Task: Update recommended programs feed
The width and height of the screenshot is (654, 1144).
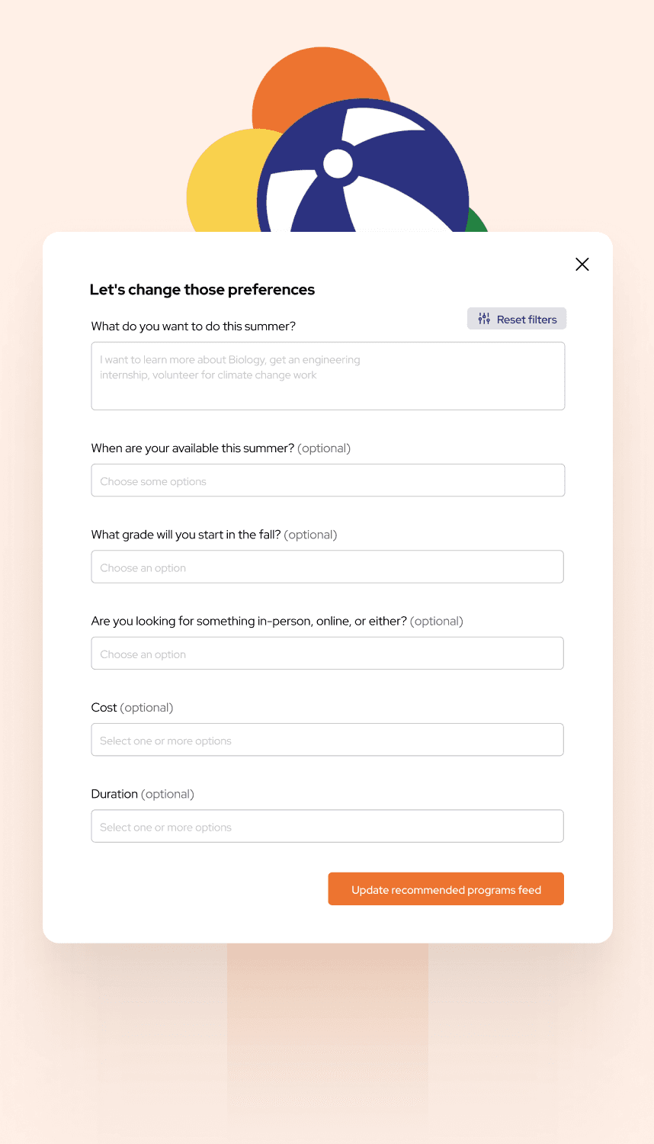Action: (x=446, y=889)
